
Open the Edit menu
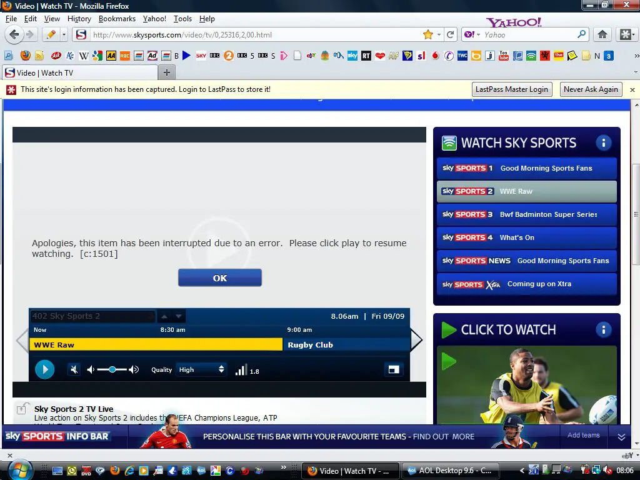[30, 19]
